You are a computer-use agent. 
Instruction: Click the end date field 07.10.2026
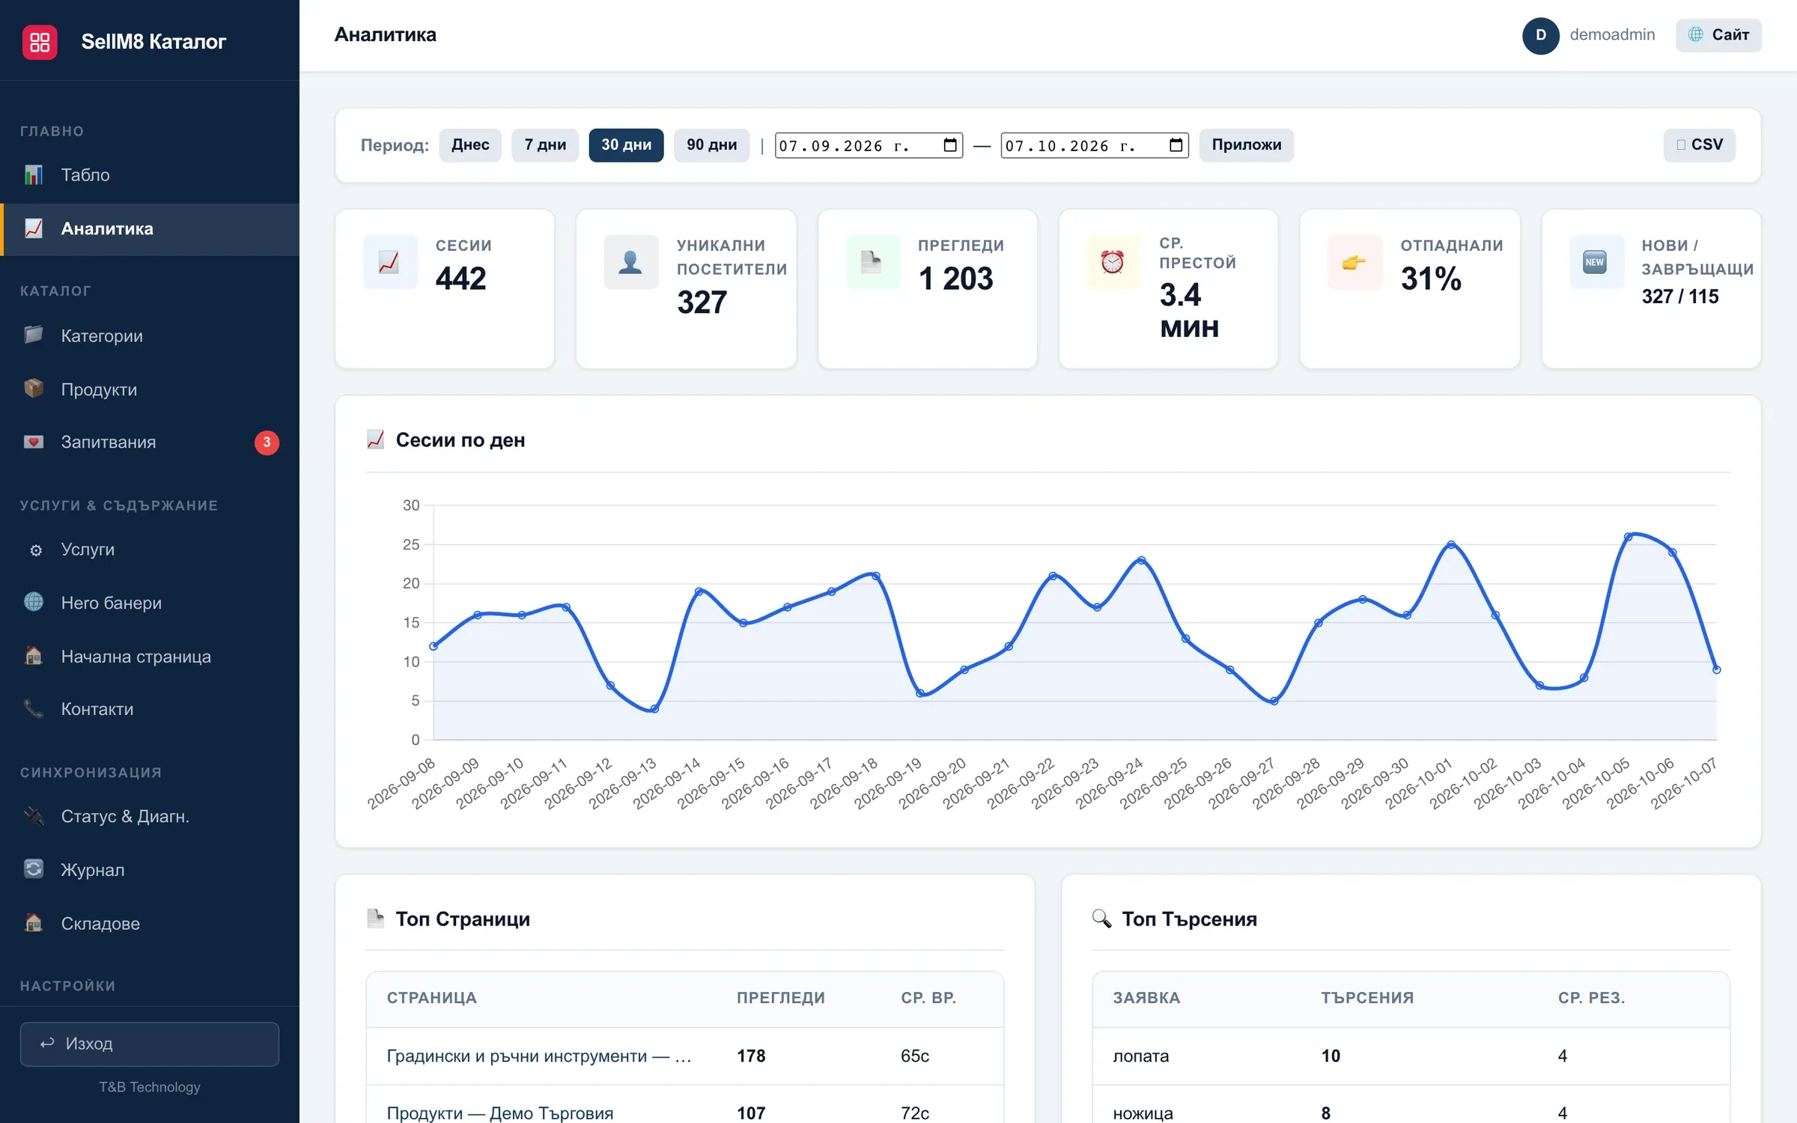[1095, 145]
